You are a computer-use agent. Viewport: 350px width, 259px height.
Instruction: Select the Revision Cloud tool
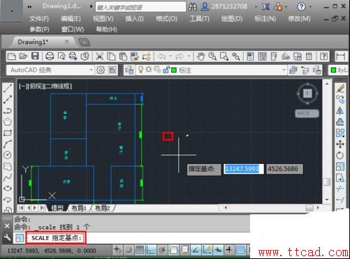[8, 166]
